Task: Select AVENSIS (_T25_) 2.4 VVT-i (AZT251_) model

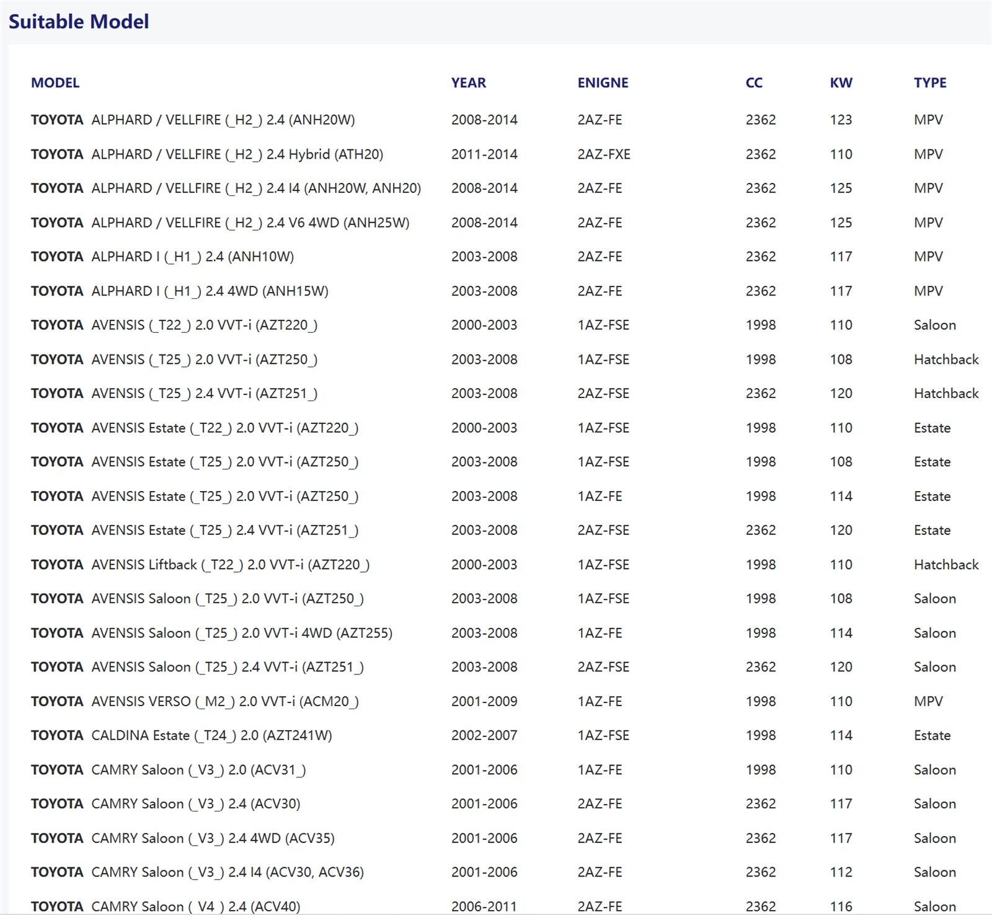Action: (x=174, y=394)
